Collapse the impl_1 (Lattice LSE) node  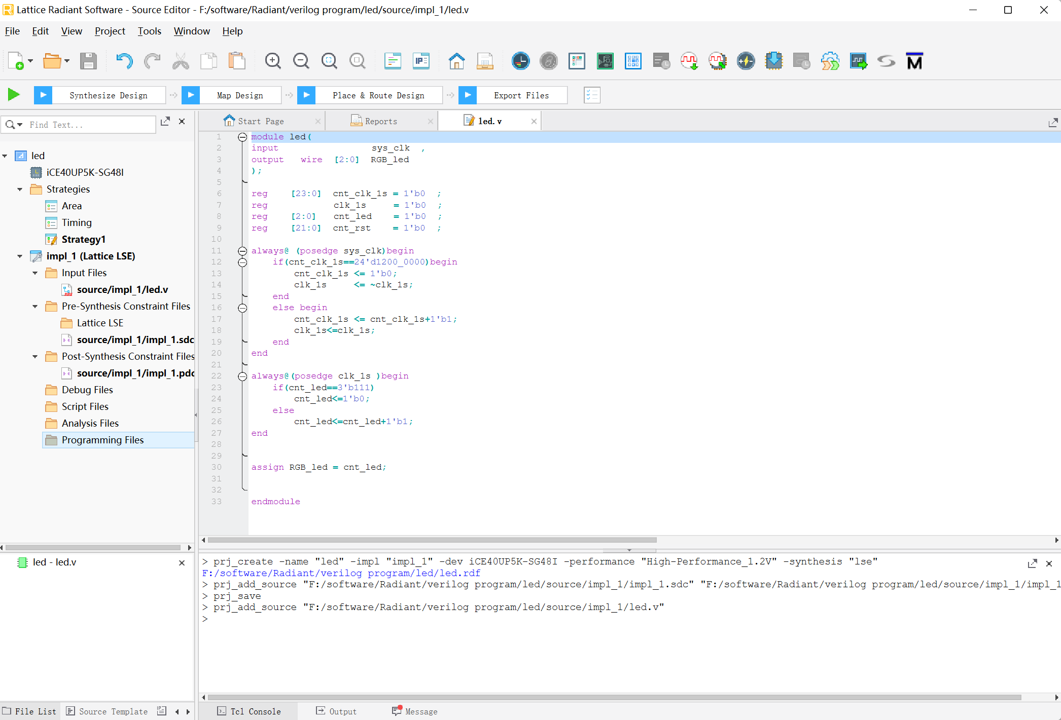pyautogui.click(x=20, y=256)
